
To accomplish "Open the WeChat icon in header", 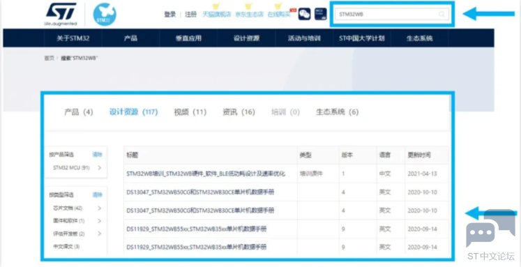I will (x=304, y=14).
